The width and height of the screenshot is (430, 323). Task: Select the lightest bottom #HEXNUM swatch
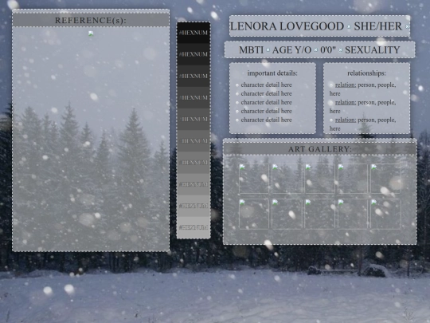[193, 227]
